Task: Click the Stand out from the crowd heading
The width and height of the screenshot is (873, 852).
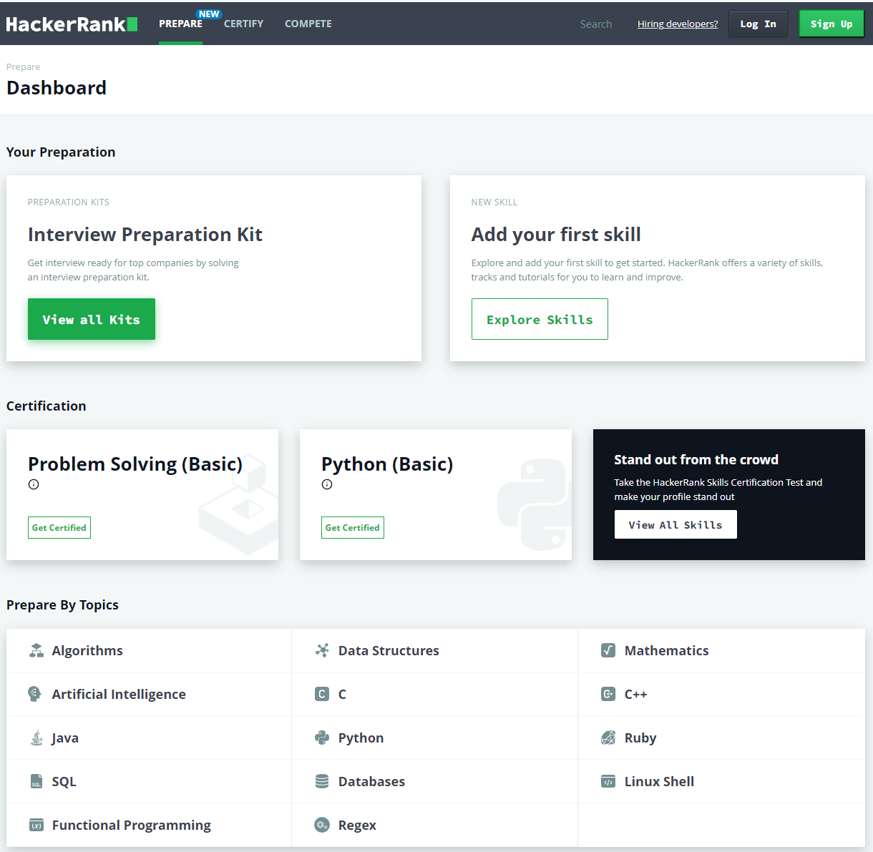Action: (x=696, y=459)
